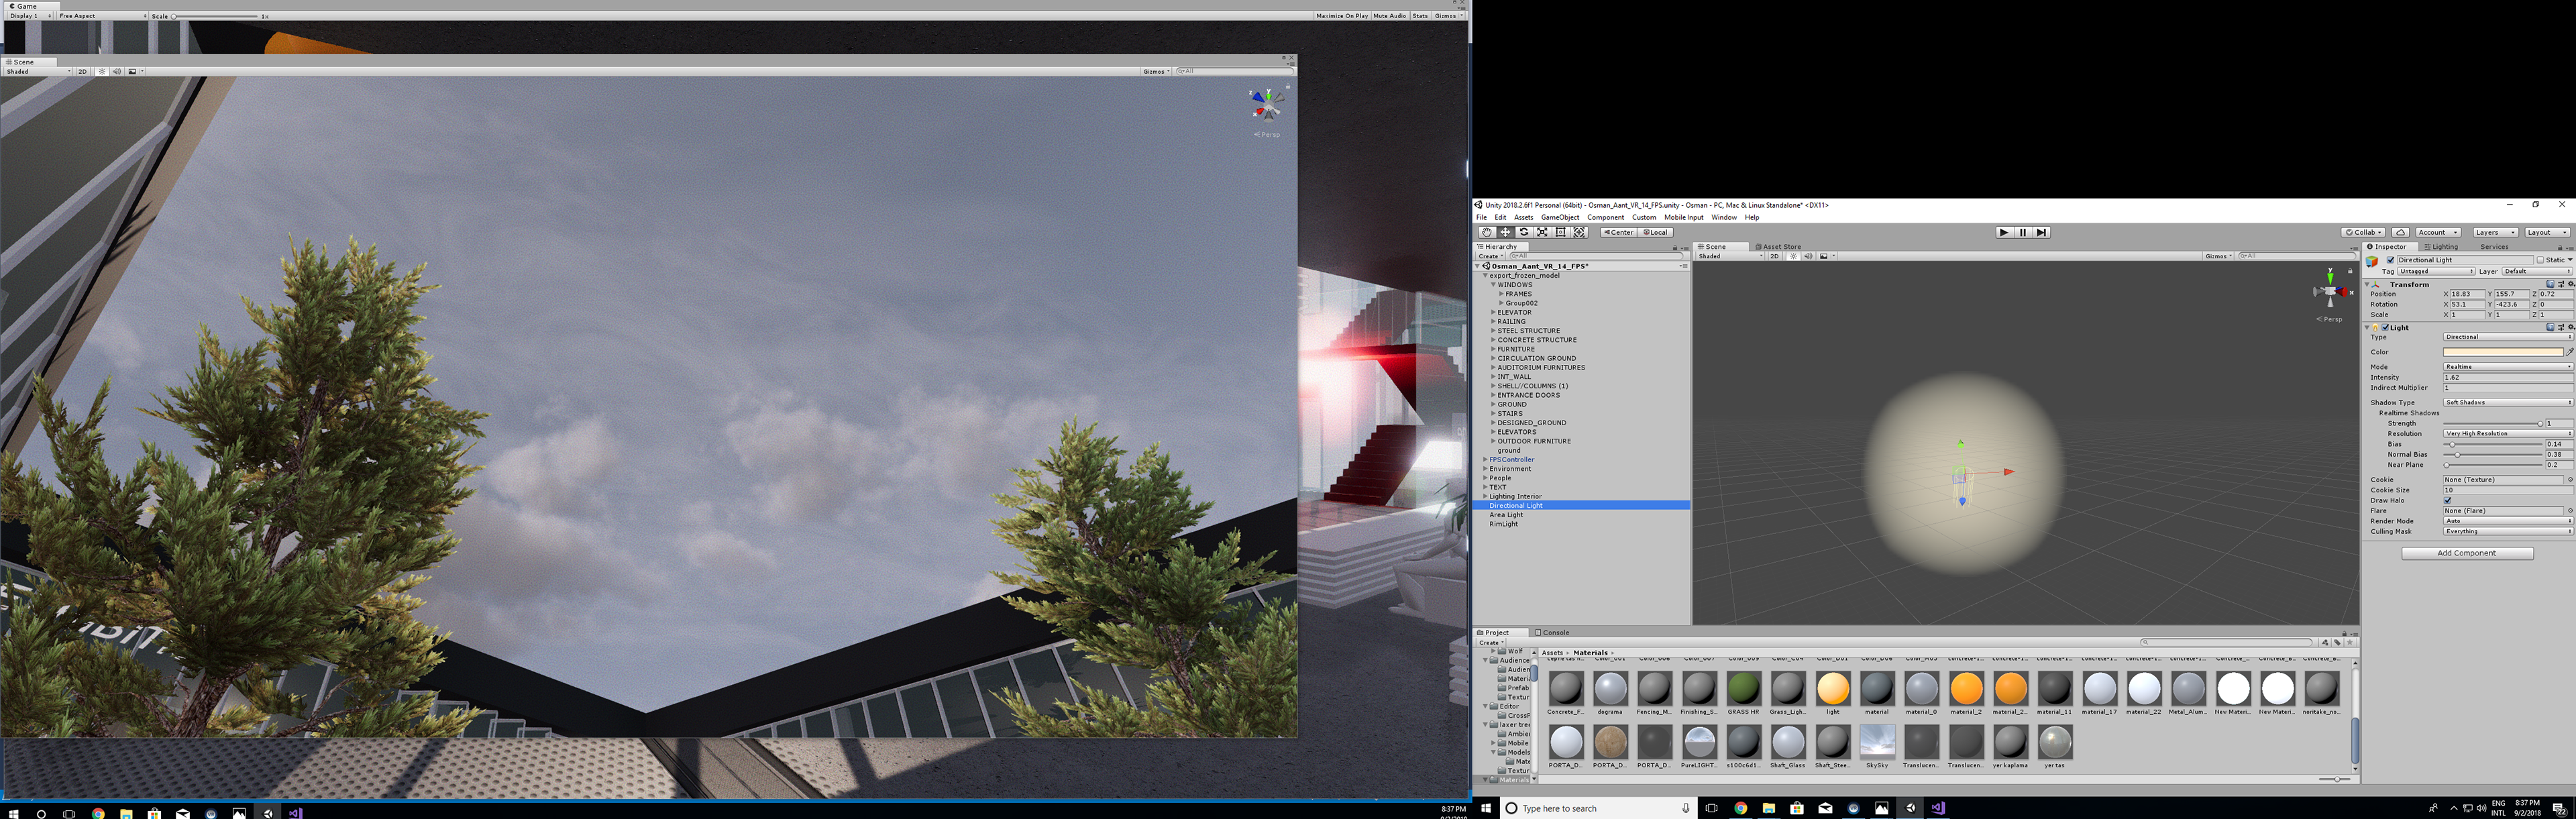2576x819 pixels.
Task: Select the combined Transform tool
Action: point(1579,232)
